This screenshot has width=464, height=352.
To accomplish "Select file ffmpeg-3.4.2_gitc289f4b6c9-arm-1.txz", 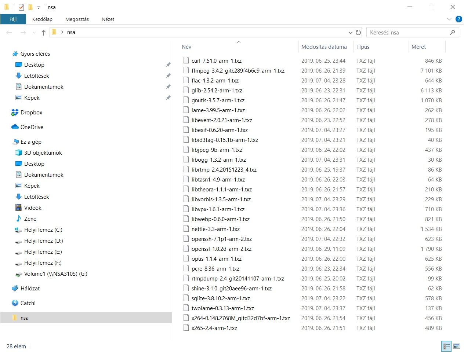I will pos(238,71).
